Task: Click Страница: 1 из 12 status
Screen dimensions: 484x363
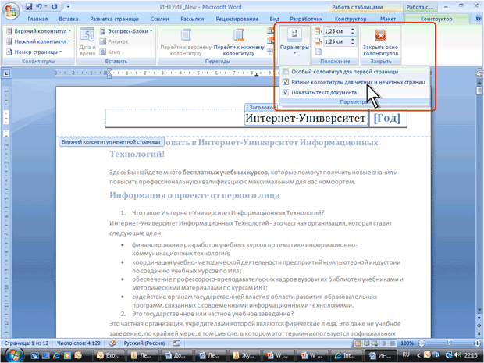Action: 27,343
